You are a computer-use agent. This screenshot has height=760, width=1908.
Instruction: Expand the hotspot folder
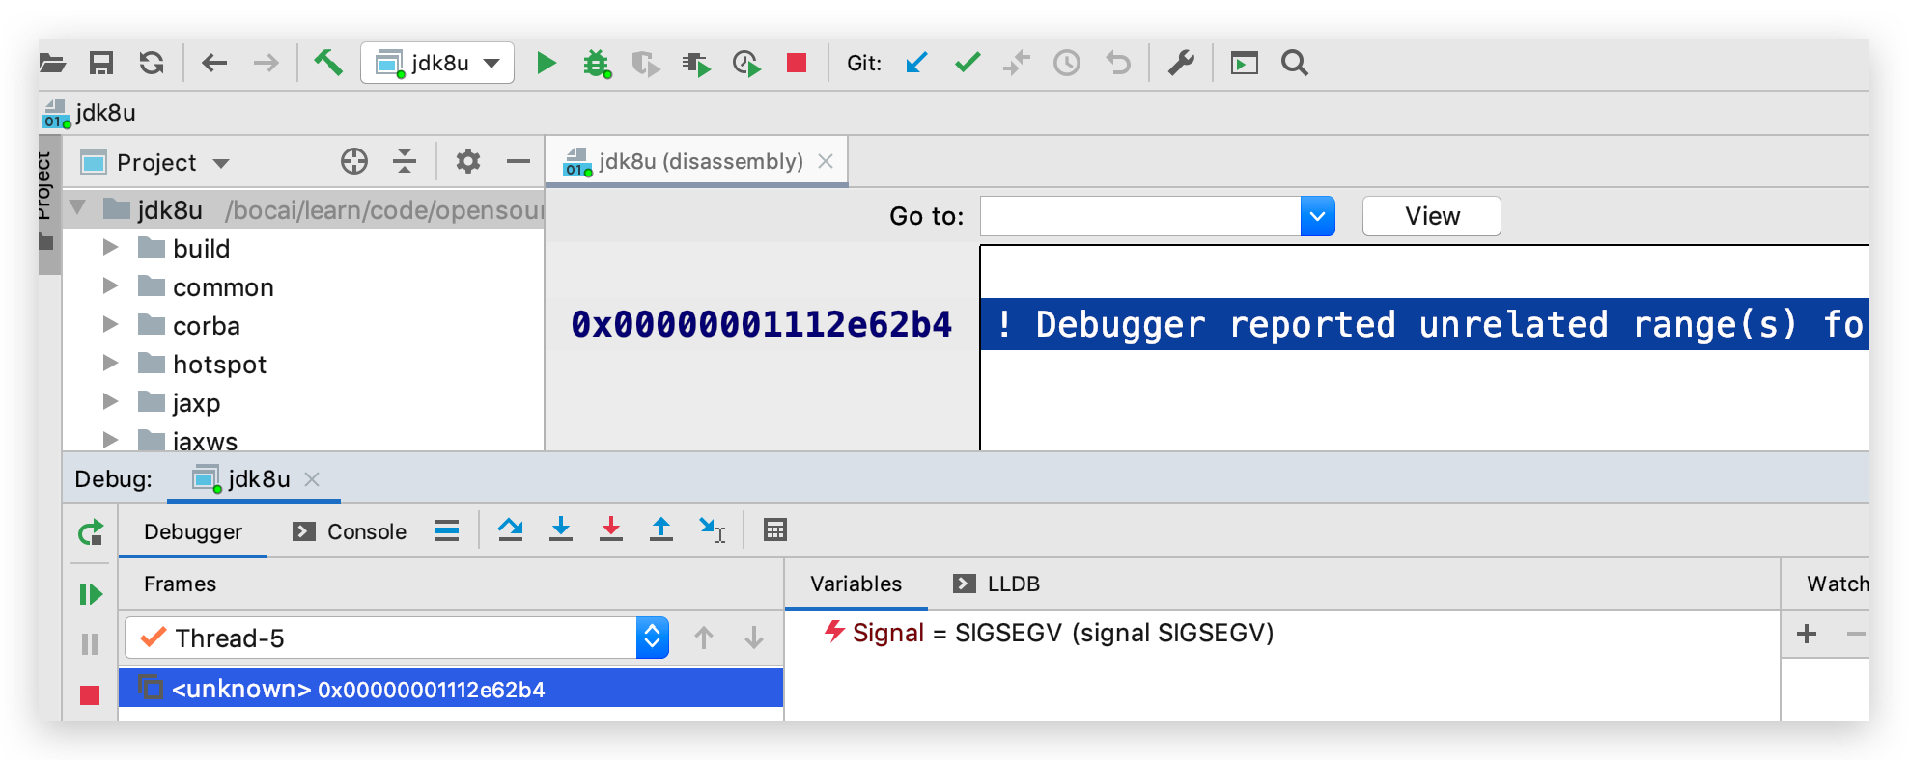110,364
